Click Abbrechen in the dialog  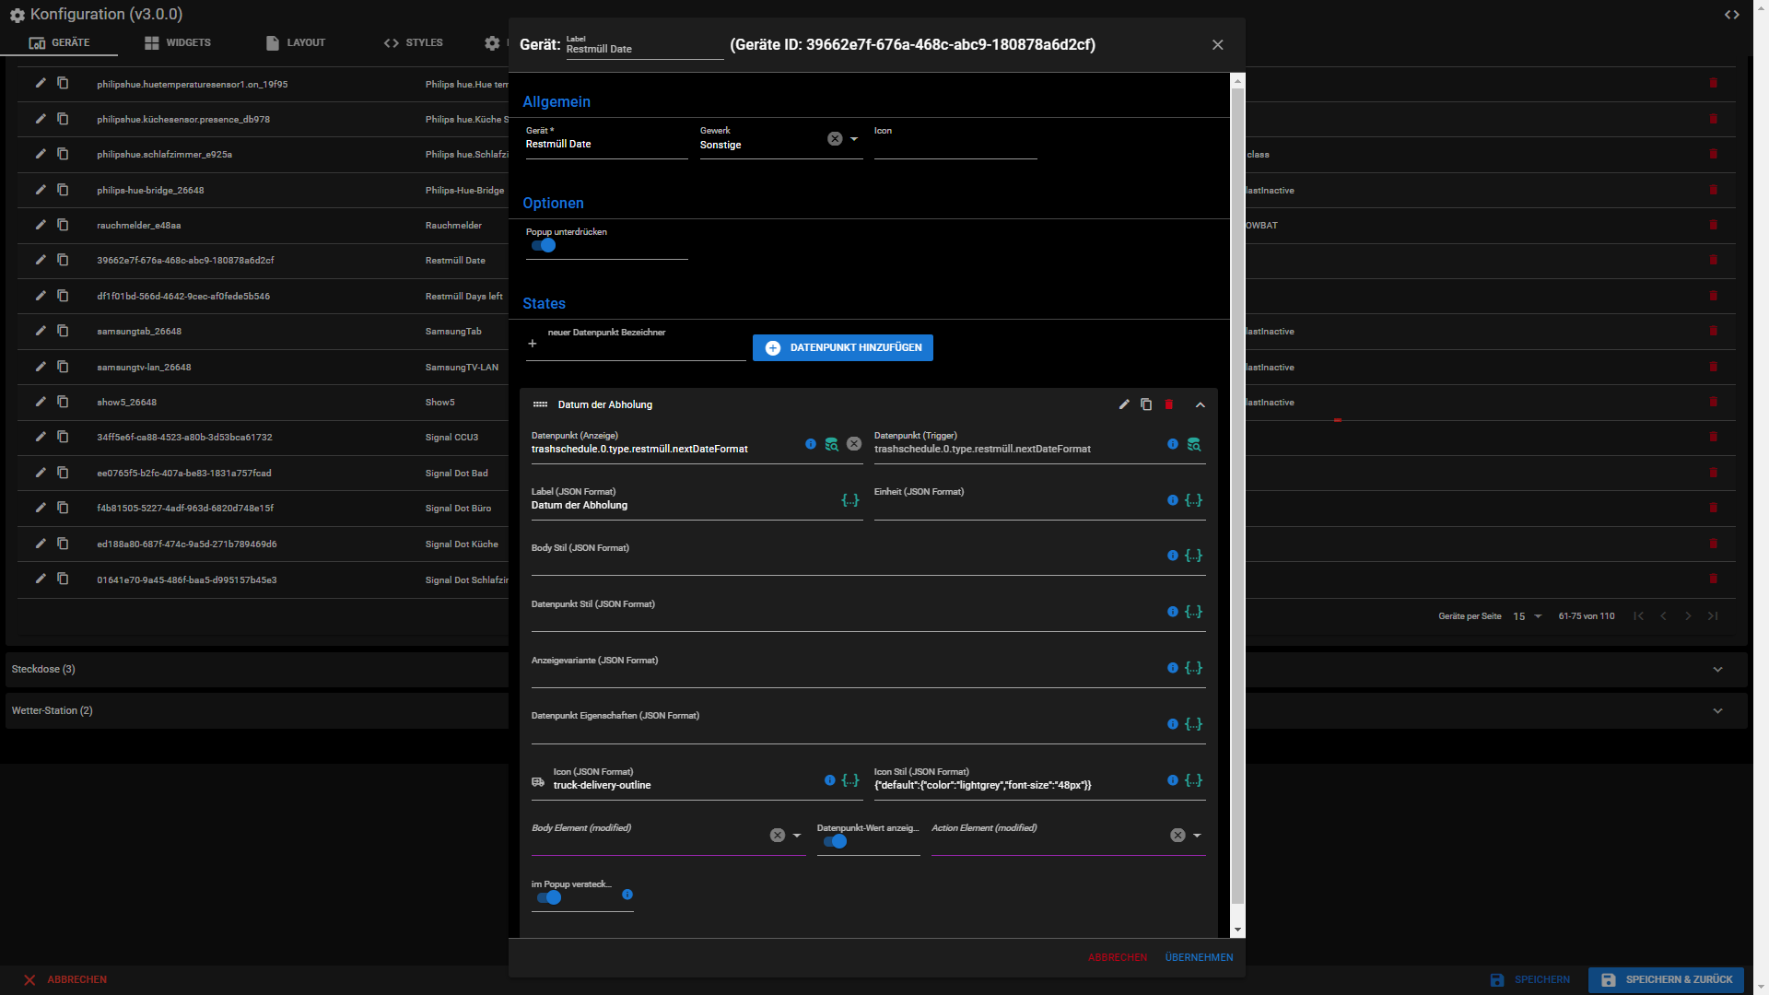tap(1118, 958)
